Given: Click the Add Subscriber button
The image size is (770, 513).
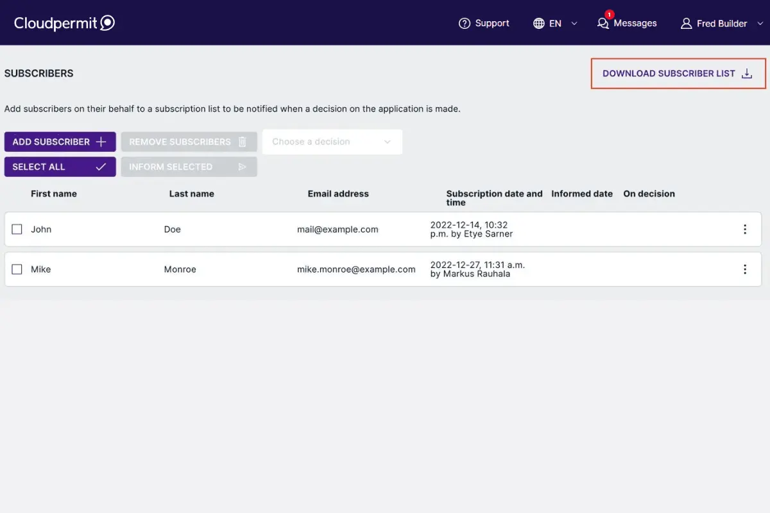Looking at the screenshot, I should [60, 142].
